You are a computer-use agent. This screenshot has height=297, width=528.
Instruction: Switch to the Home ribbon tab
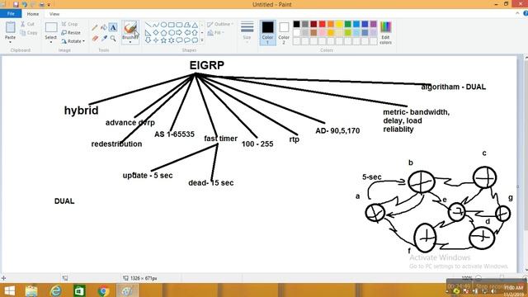pyautogui.click(x=33, y=14)
